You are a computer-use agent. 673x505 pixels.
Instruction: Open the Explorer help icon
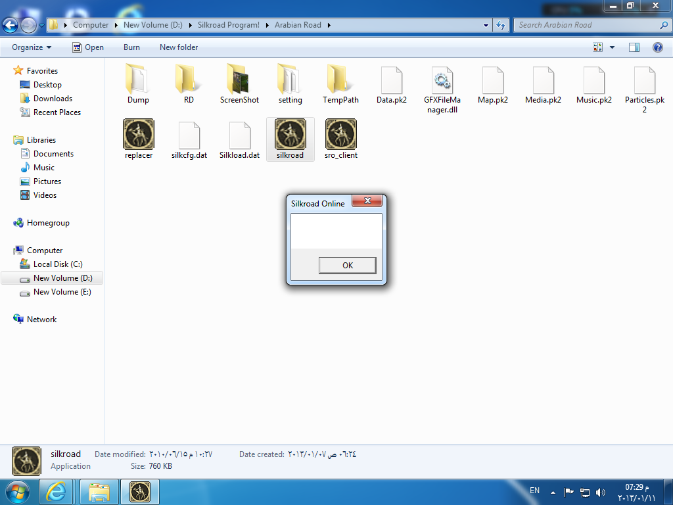coord(657,47)
